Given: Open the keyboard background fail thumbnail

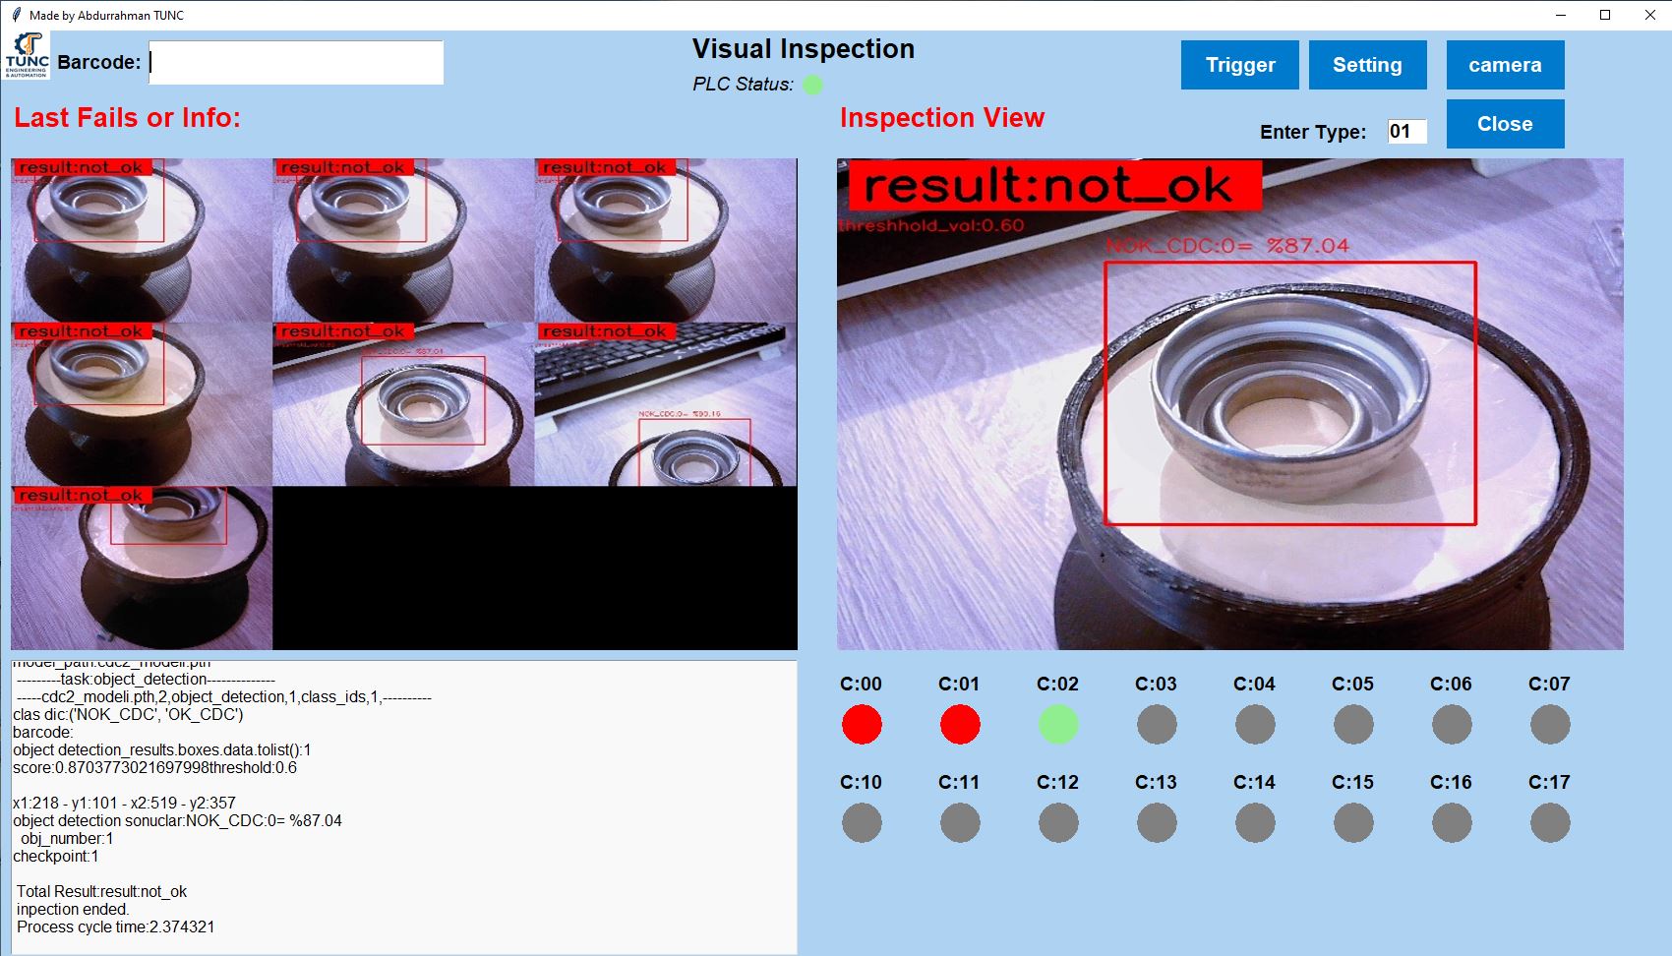Looking at the screenshot, I should (x=666, y=404).
